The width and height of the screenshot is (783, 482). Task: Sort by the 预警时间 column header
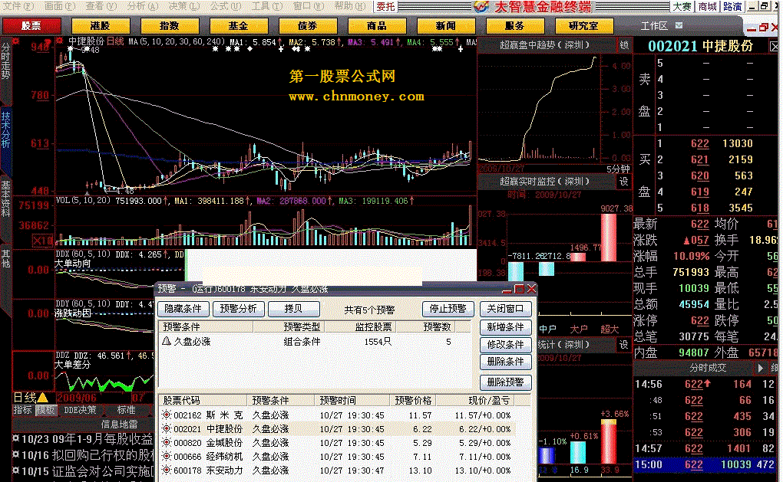pos(352,400)
